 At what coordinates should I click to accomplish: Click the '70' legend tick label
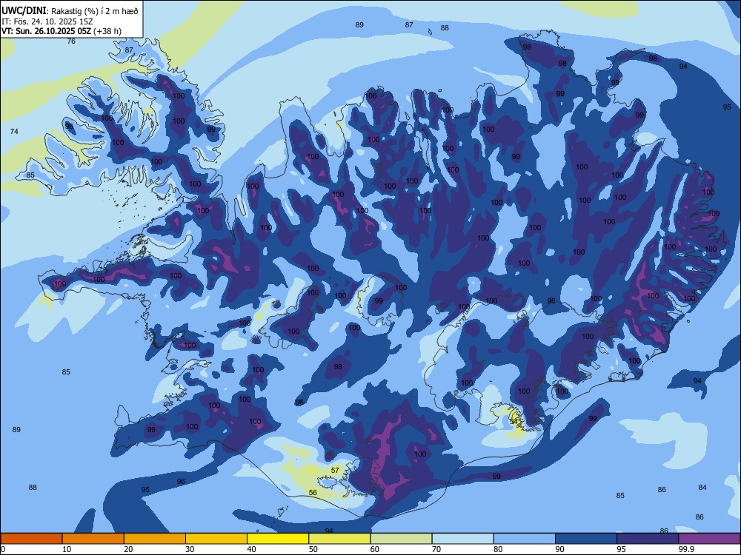coord(436,549)
